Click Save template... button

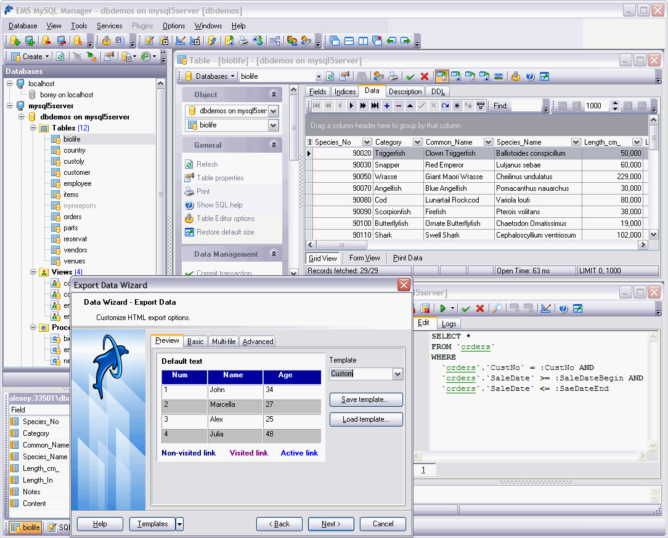coord(366,399)
